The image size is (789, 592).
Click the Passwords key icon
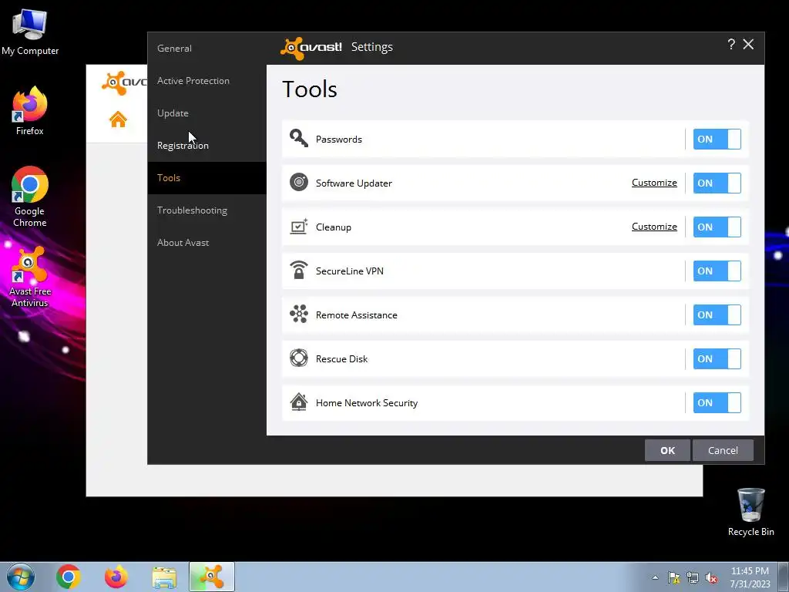click(x=299, y=138)
